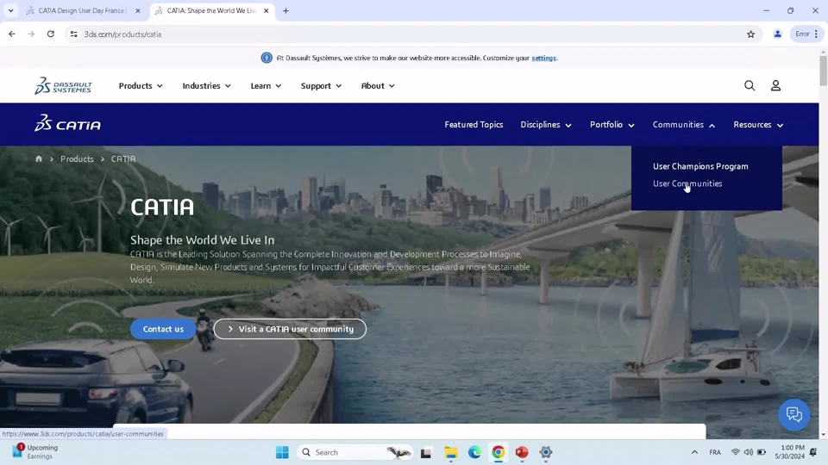Open a new browser tab

(x=285, y=10)
